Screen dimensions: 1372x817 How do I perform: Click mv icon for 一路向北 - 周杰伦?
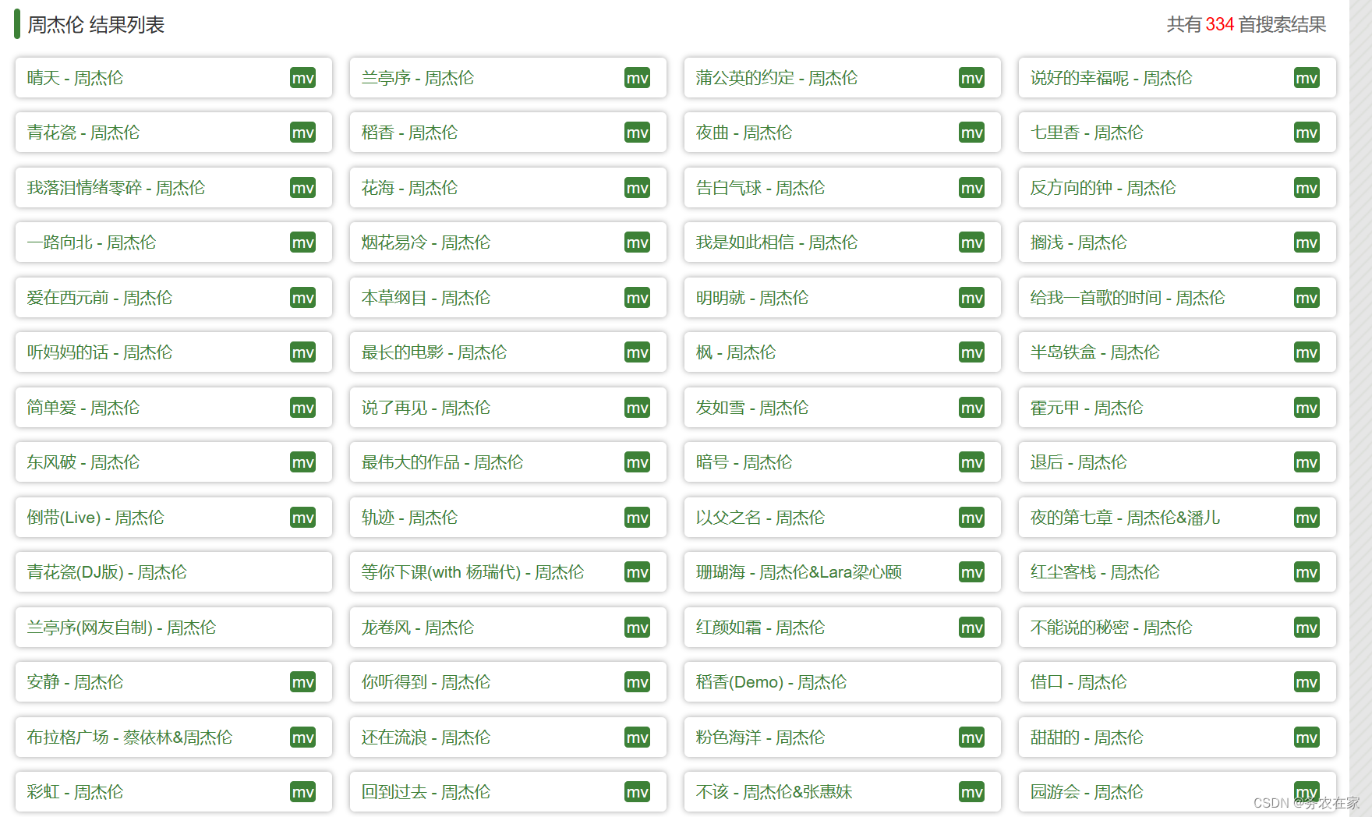[302, 242]
